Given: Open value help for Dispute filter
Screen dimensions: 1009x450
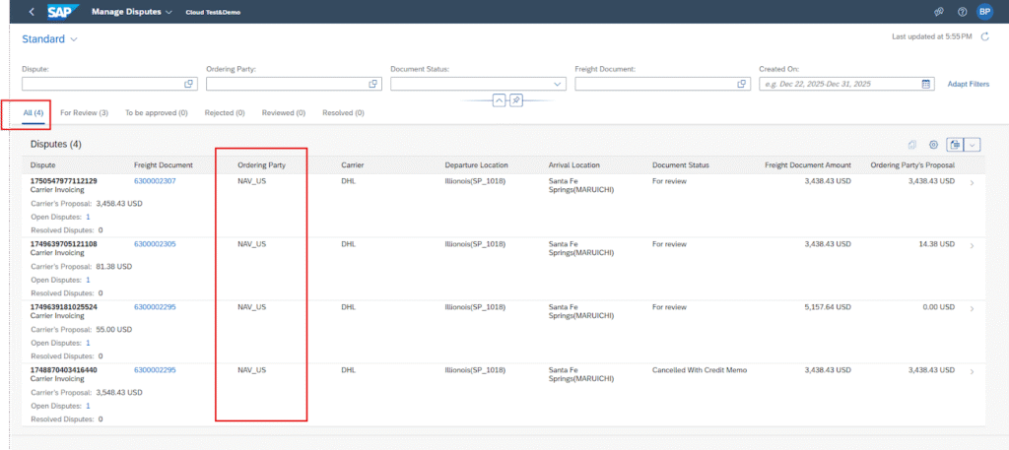Looking at the screenshot, I should [188, 84].
